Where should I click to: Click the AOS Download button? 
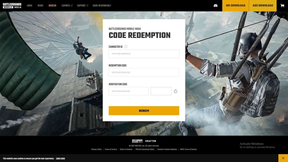[263, 6]
